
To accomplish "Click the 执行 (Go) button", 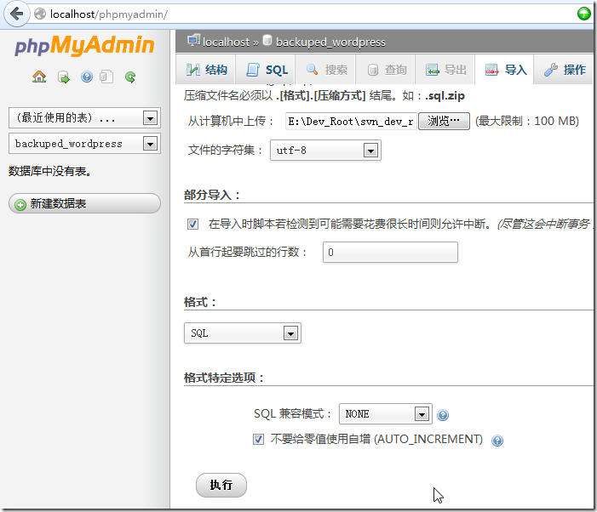I will coord(221,485).
